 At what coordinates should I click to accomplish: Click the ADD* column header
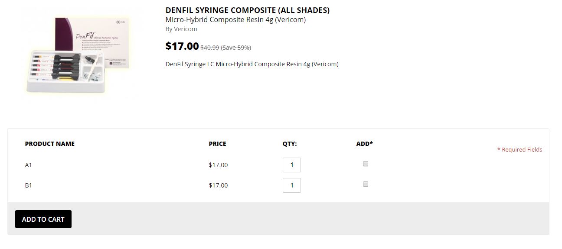pyautogui.click(x=365, y=144)
